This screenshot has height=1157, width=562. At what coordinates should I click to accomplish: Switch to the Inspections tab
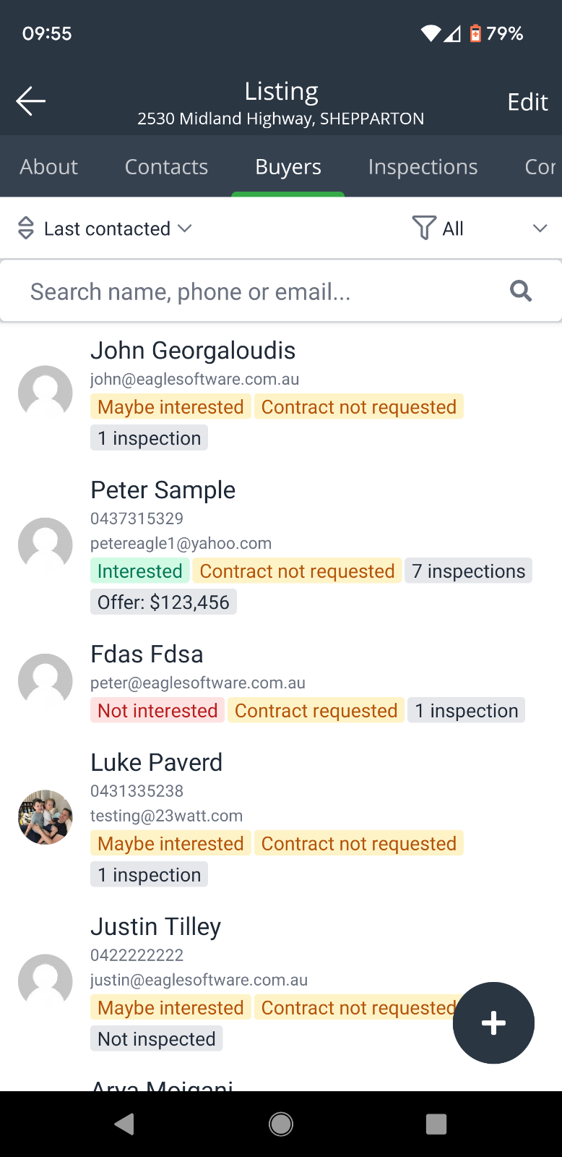coord(423,167)
